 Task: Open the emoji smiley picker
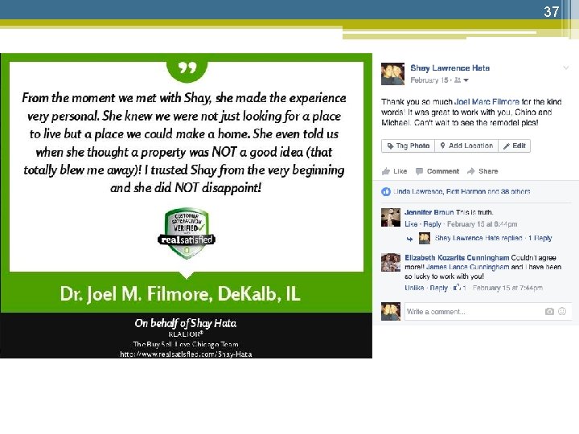click(562, 311)
